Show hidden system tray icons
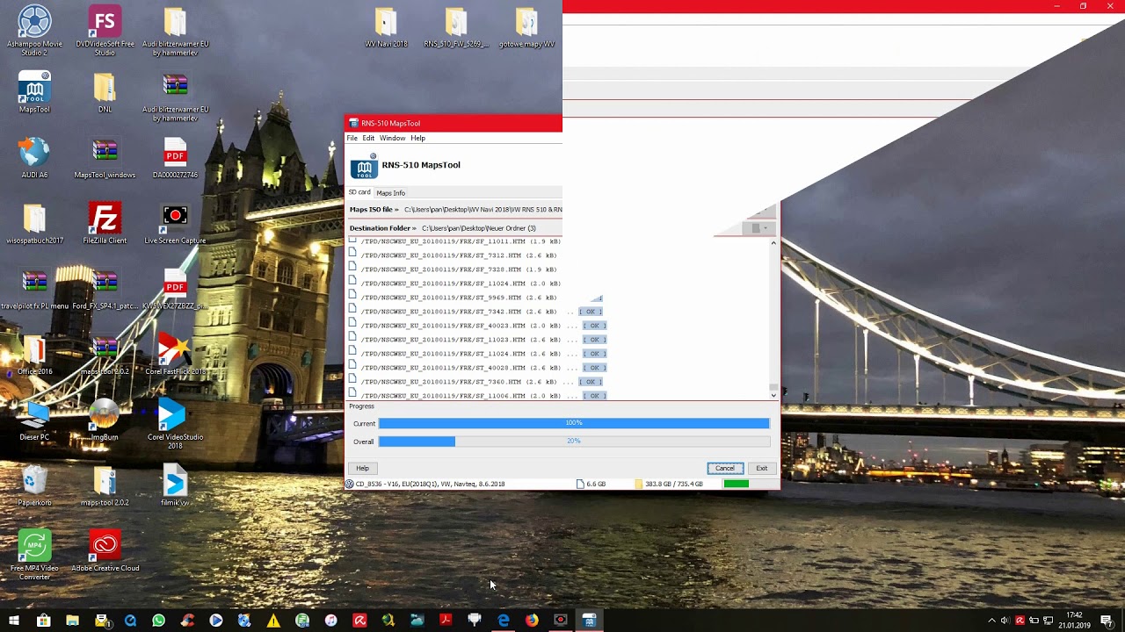Viewport: 1125px width, 632px height. tap(991, 621)
